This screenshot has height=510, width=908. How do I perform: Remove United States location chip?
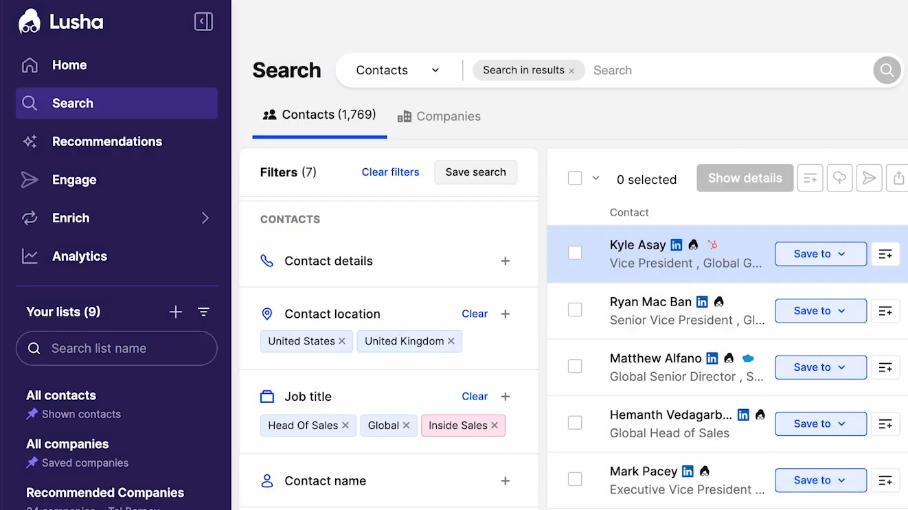click(x=342, y=341)
